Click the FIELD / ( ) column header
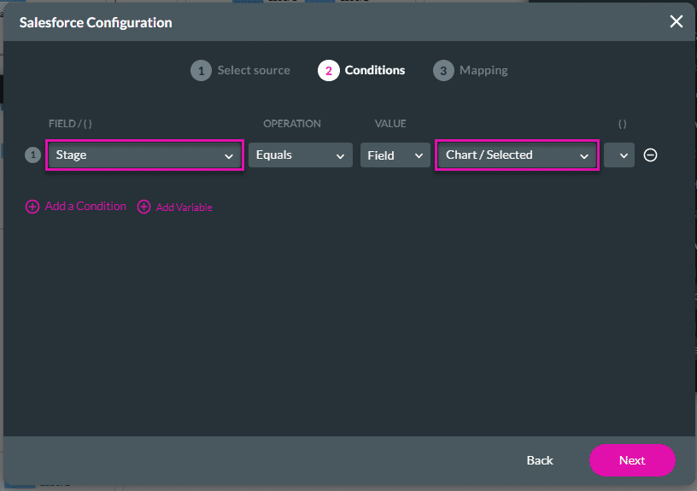This screenshot has height=491, width=697. pos(70,124)
